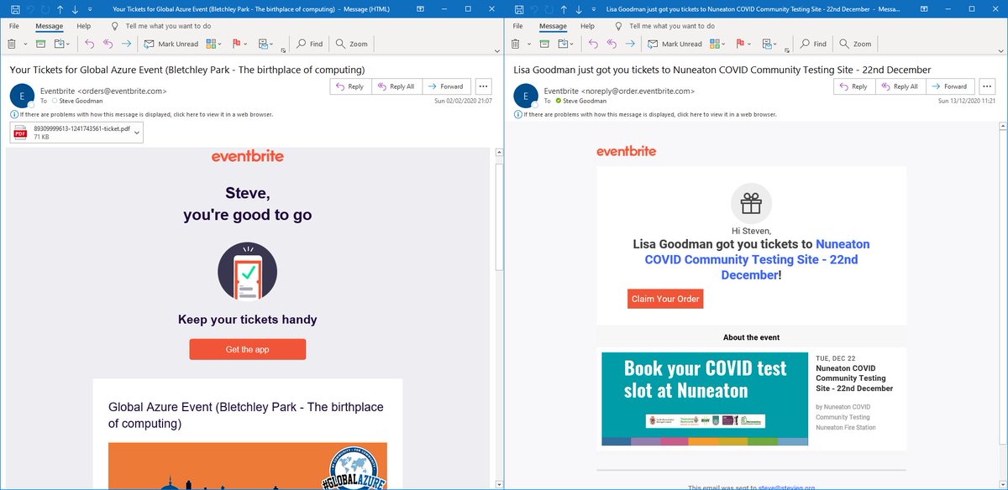Click ribbon Reply arrow in Global Azure window
1008x490 pixels.
(x=90, y=44)
